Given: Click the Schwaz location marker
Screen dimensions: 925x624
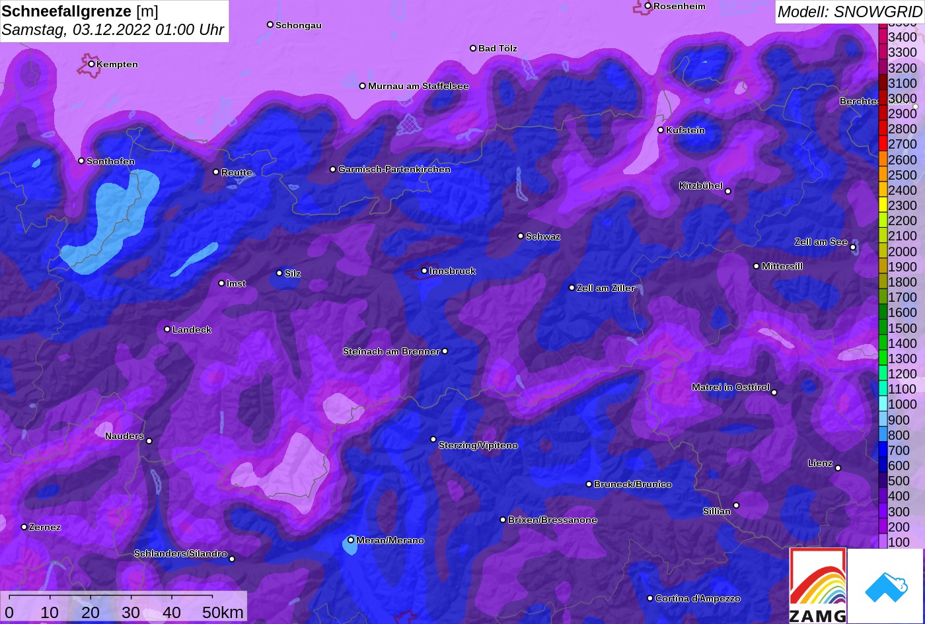Looking at the screenshot, I should (521, 236).
